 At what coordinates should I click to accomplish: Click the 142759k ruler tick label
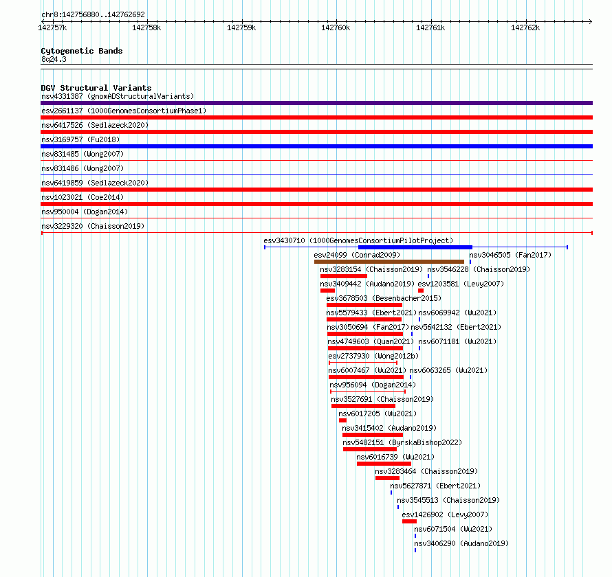[x=241, y=27]
